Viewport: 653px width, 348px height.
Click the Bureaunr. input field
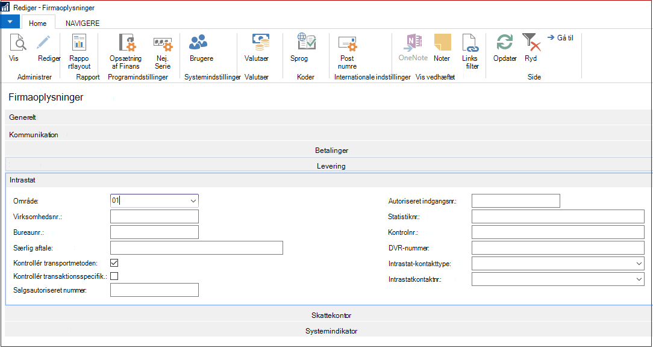154,232
